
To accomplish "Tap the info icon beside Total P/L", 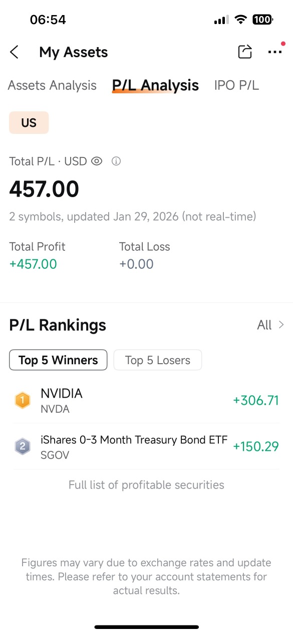I will (x=116, y=162).
